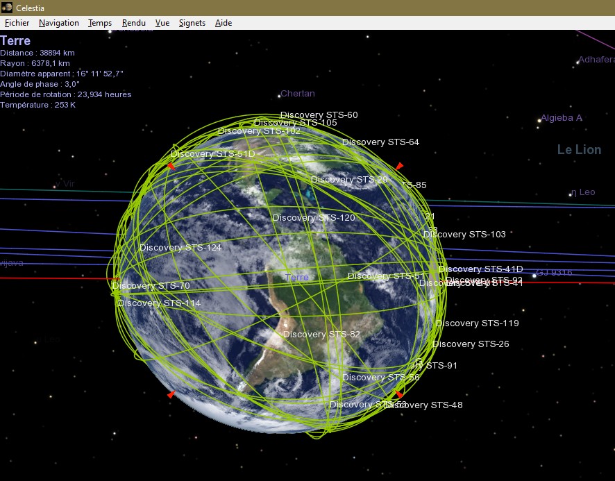Select the Discovery STS-105 label
Screen dimensions: 615x481
tap(295, 123)
